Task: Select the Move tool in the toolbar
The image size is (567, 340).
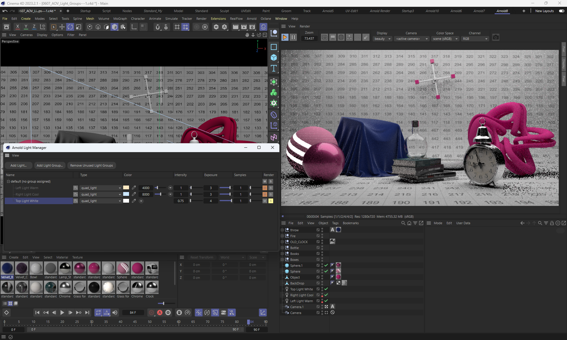Action: (x=62, y=27)
